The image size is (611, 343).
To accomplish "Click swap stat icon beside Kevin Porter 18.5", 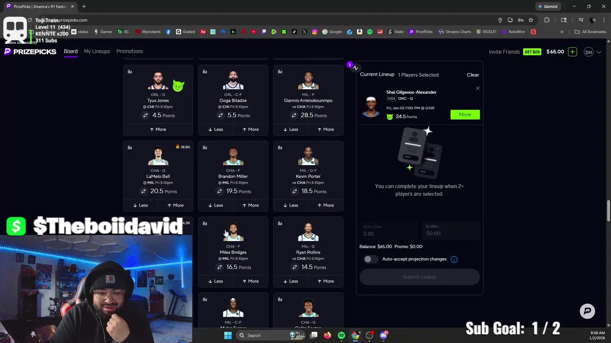I will (x=295, y=191).
